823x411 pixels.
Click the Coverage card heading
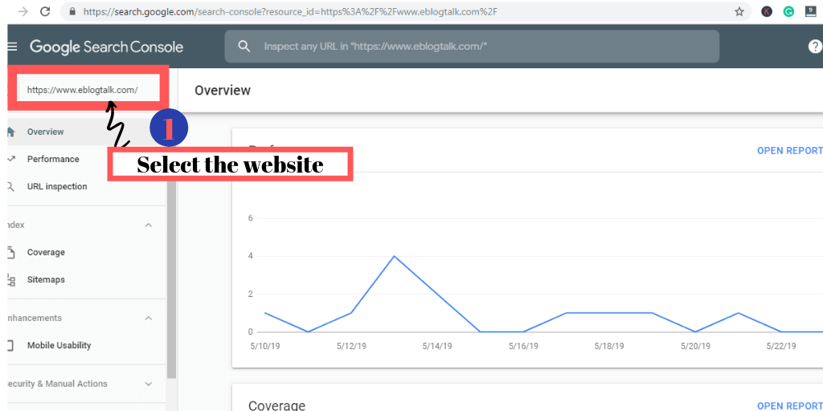276,405
